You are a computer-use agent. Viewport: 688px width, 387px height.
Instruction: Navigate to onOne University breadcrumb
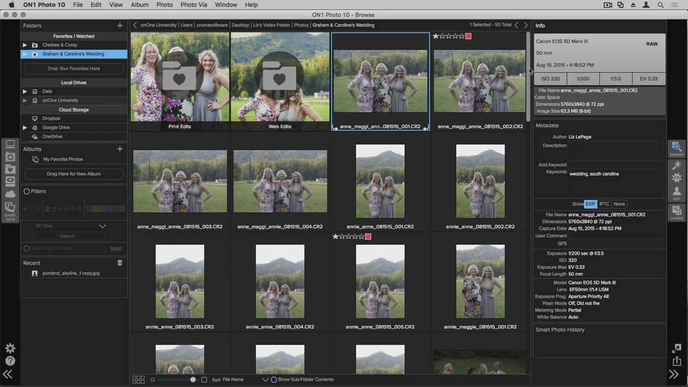159,25
